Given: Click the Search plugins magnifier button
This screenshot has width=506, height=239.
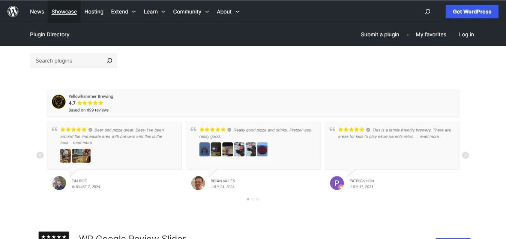Looking at the screenshot, I should tap(110, 61).
